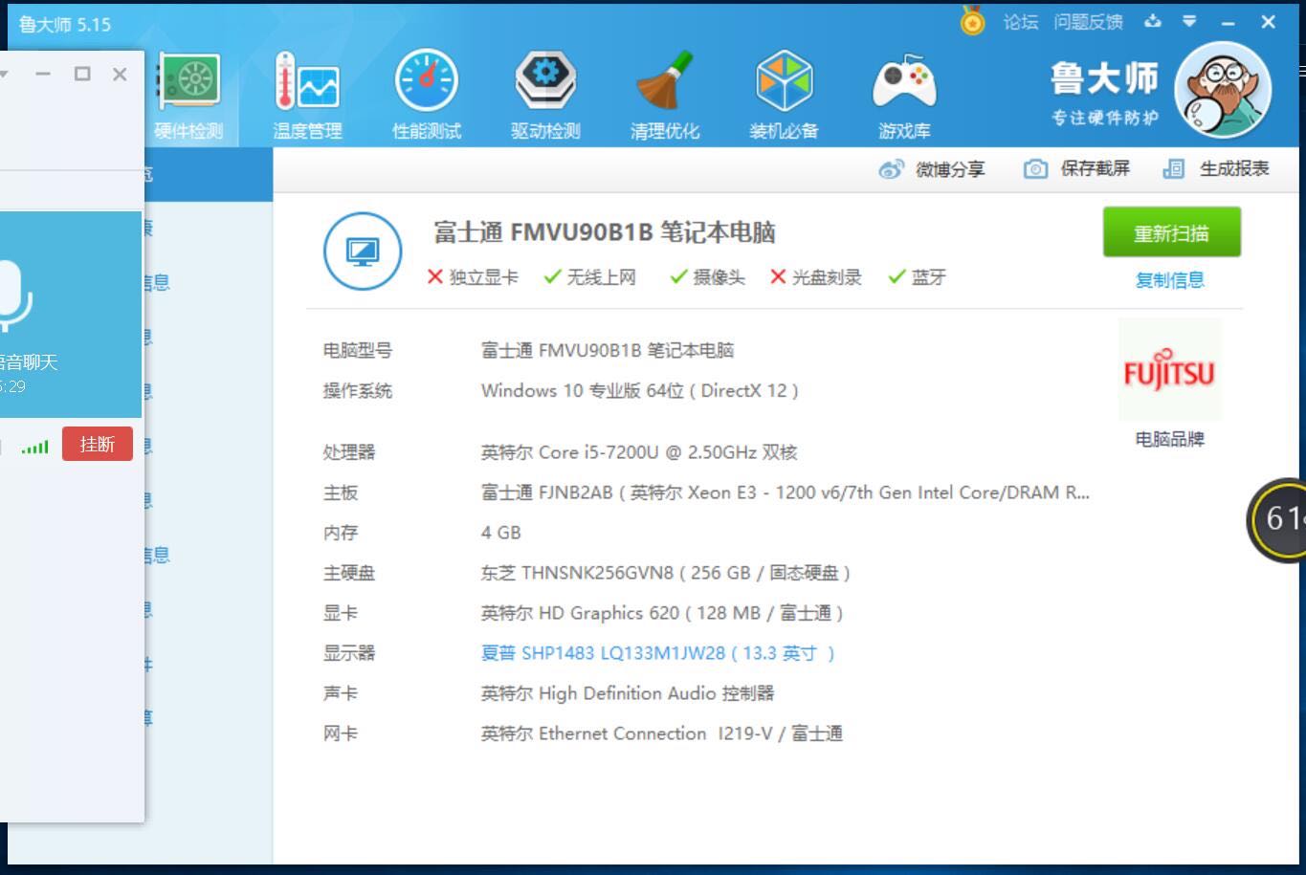Open the 温度管理 temperature management tab

(307, 98)
